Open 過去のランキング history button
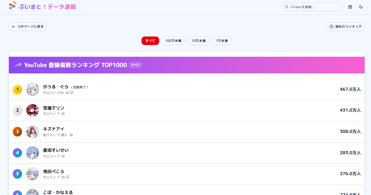Image resolution: width=371 pixels, height=195 pixels. point(345,27)
